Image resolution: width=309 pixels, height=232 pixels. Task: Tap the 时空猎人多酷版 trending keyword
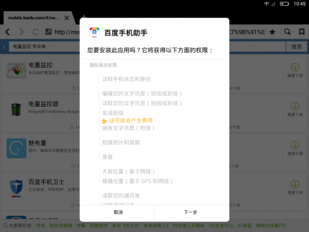(x=188, y=225)
